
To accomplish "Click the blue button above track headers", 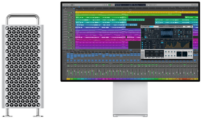I will [x=74, y=8].
